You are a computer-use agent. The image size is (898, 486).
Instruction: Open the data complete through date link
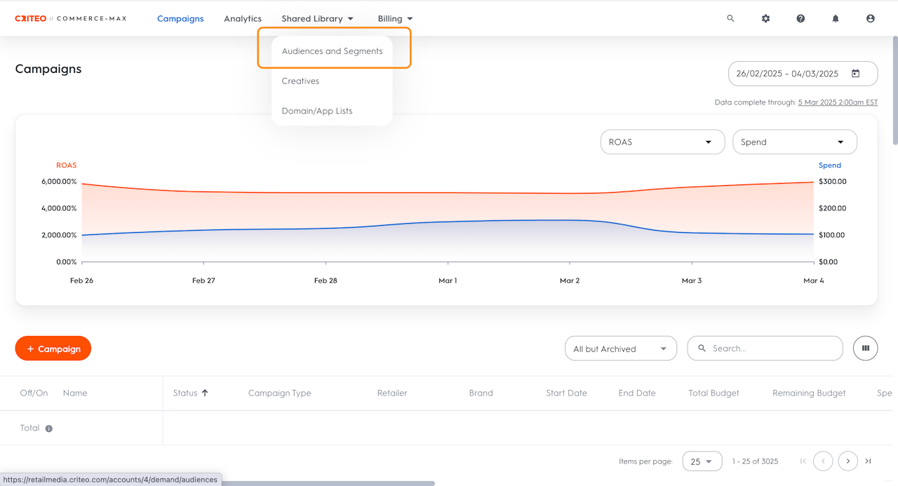838,102
